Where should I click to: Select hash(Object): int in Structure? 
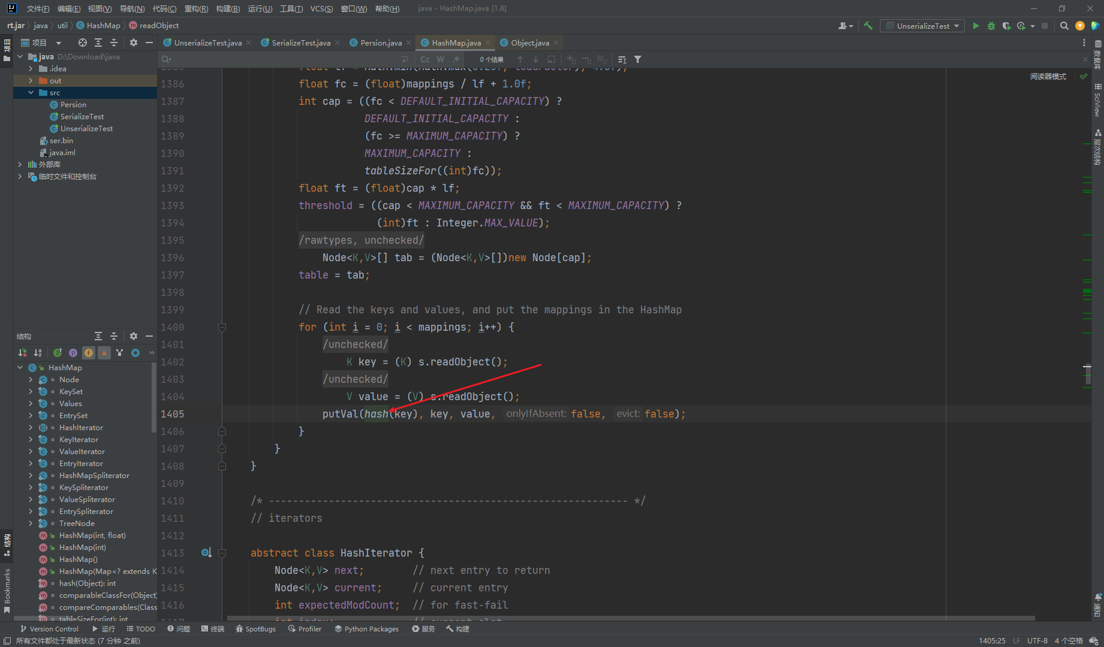tap(88, 583)
